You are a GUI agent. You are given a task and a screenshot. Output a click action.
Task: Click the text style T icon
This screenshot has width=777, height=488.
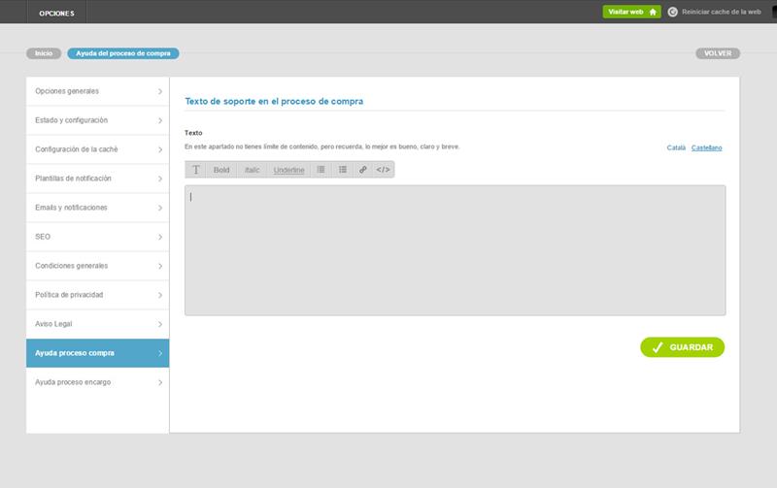[196, 170]
